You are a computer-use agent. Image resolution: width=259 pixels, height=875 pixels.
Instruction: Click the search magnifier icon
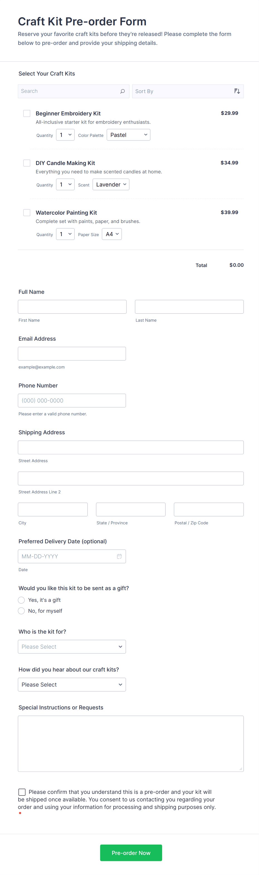tap(122, 91)
